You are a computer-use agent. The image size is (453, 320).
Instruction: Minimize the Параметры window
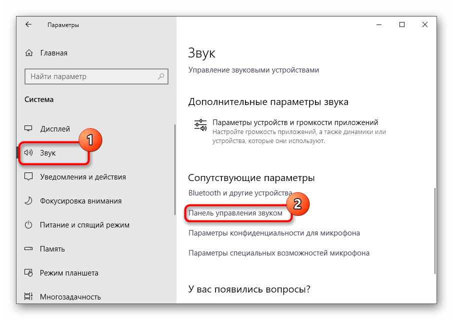(379, 24)
